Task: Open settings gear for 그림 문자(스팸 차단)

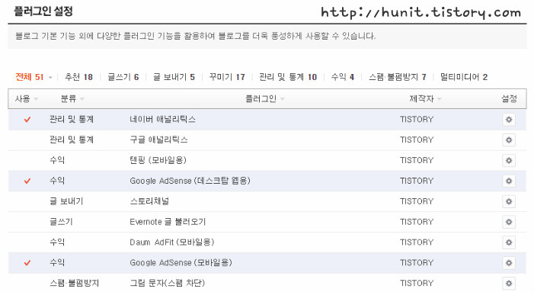Action: pyautogui.click(x=509, y=283)
